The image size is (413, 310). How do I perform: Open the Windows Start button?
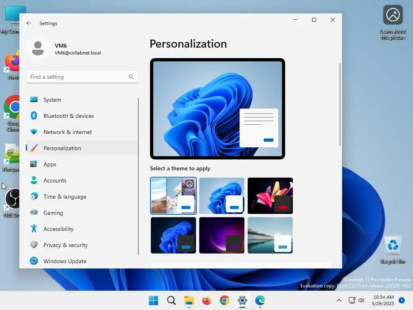click(153, 300)
